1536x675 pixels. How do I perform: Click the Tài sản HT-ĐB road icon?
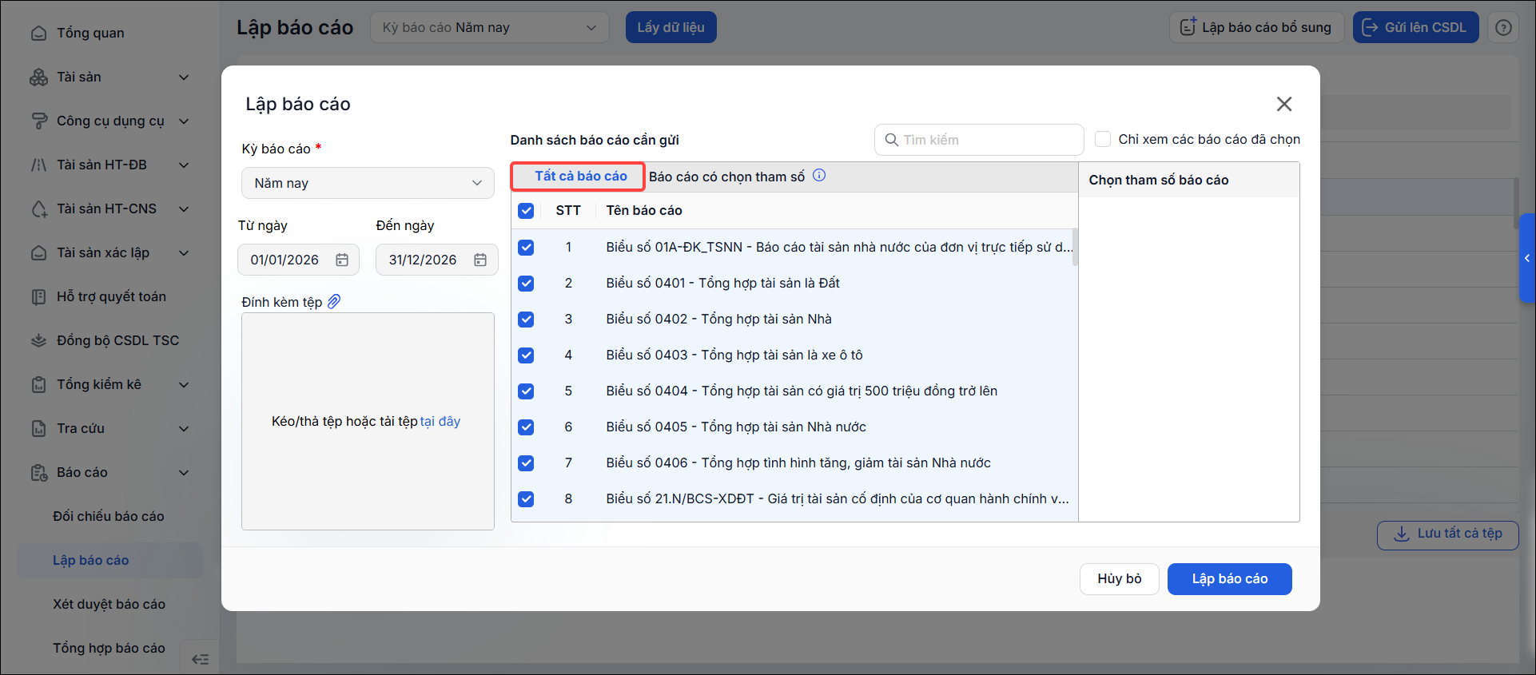click(38, 165)
